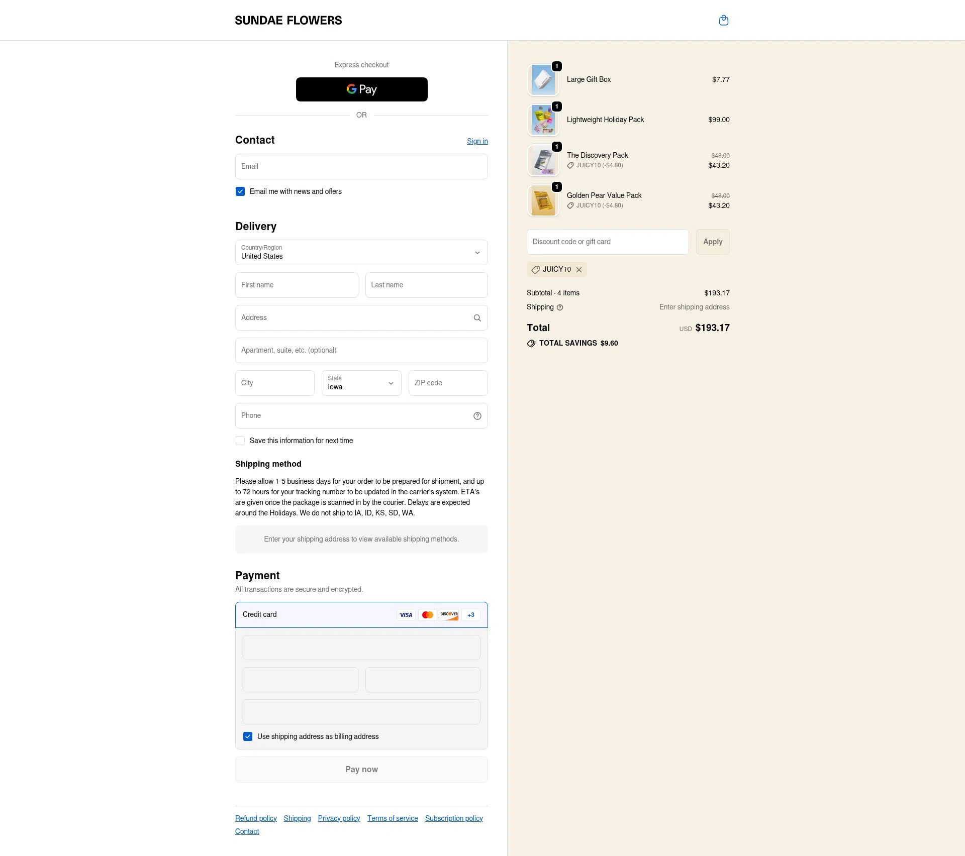The height and width of the screenshot is (856, 965).
Task: Open the Country/Region dropdown
Action: (x=361, y=253)
